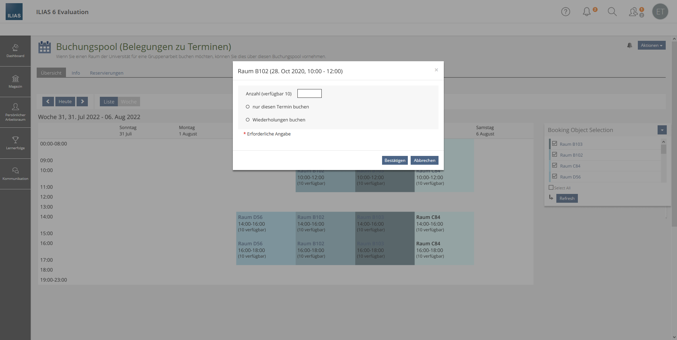Open the Aktionen dropdown

[x=651, y=45]
